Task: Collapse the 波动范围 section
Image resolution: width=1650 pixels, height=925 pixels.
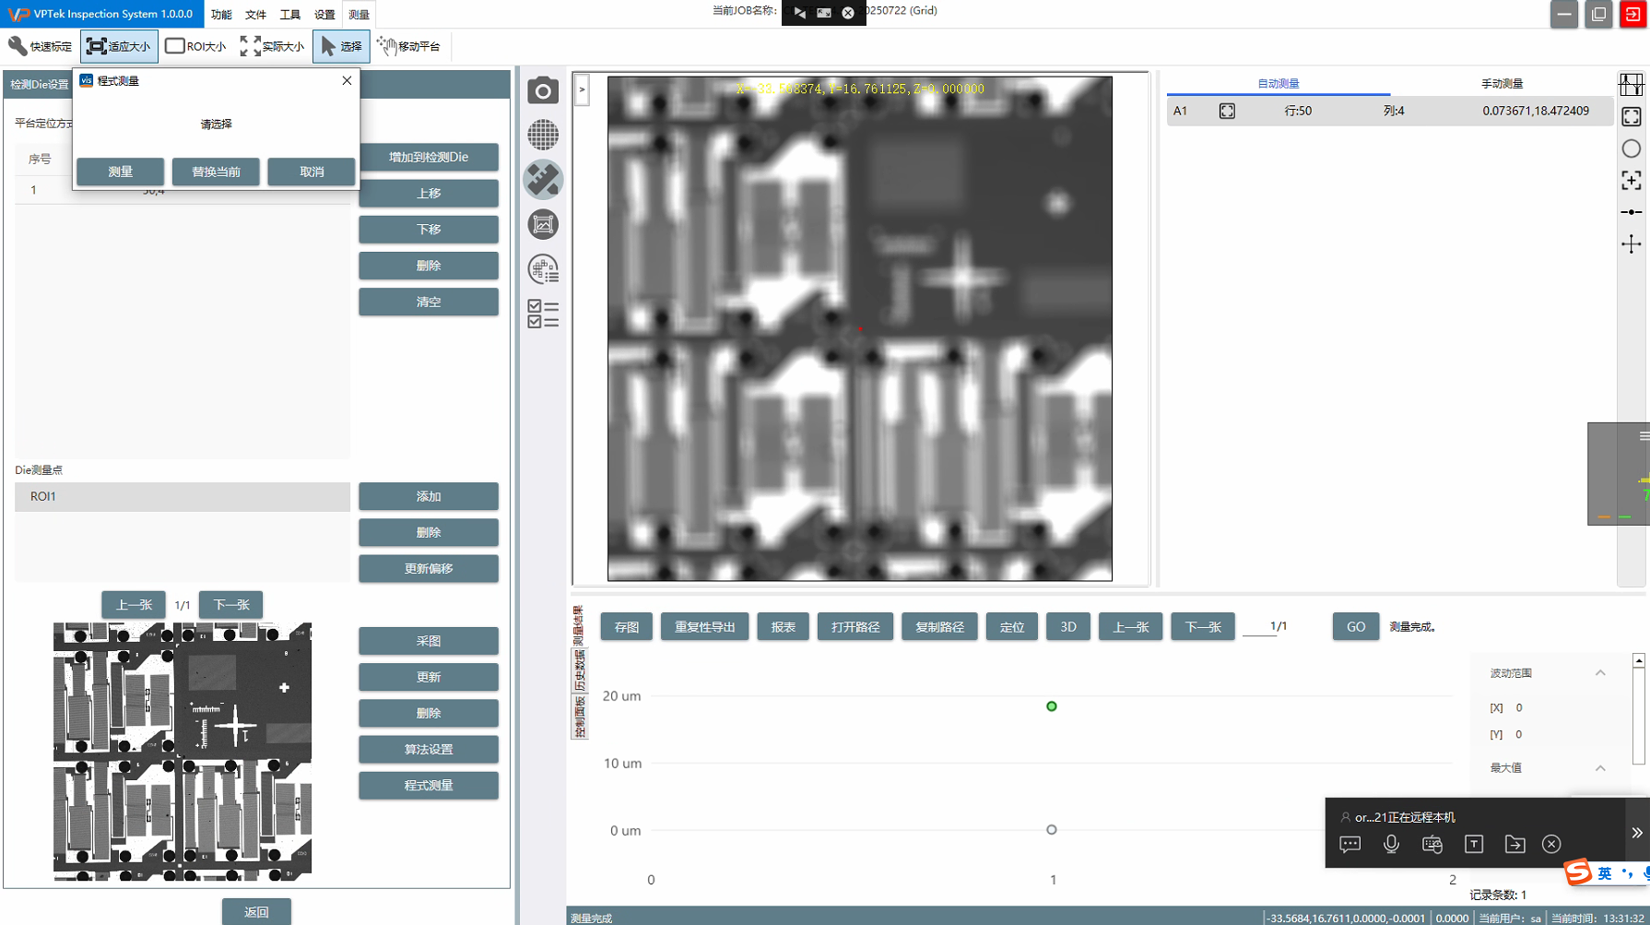Action: (x=1600, y=673)
